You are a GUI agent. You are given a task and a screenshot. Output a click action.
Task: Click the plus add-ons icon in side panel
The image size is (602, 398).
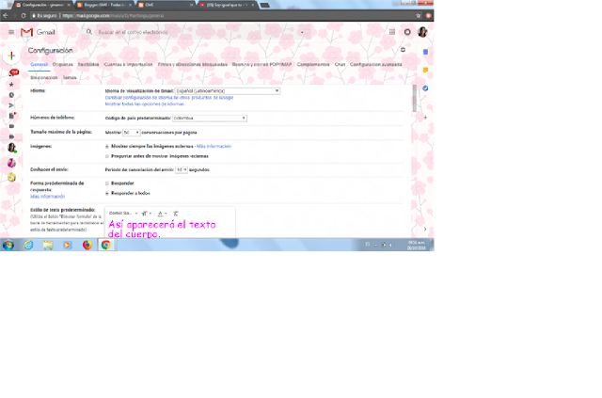(x=425, y=118)
